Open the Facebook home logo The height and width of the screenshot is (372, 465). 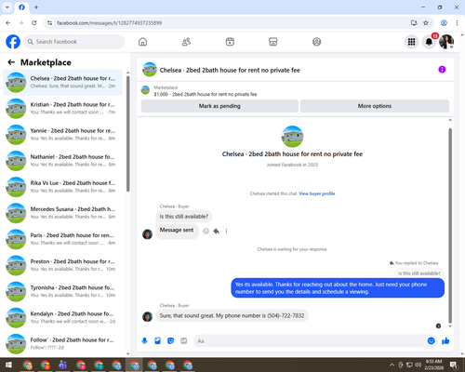[13, 42]
